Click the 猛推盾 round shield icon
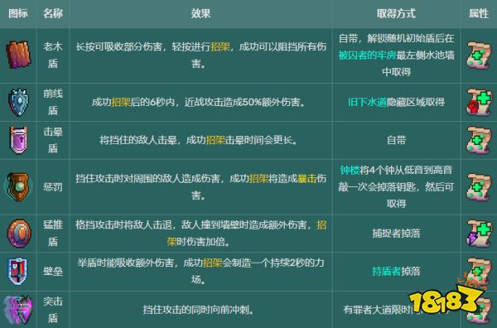 (19, 234)
